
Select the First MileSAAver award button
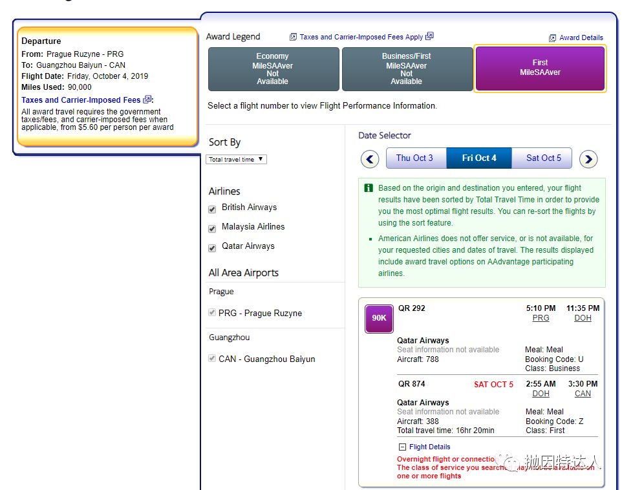click(x=540, y=69)
